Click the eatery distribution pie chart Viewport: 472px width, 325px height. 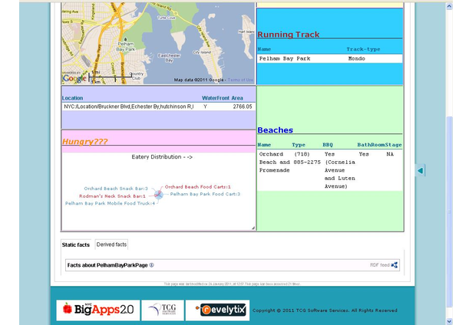coord(159,195)
